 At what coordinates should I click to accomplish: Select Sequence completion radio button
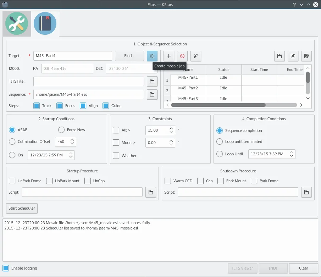[220, 131]
